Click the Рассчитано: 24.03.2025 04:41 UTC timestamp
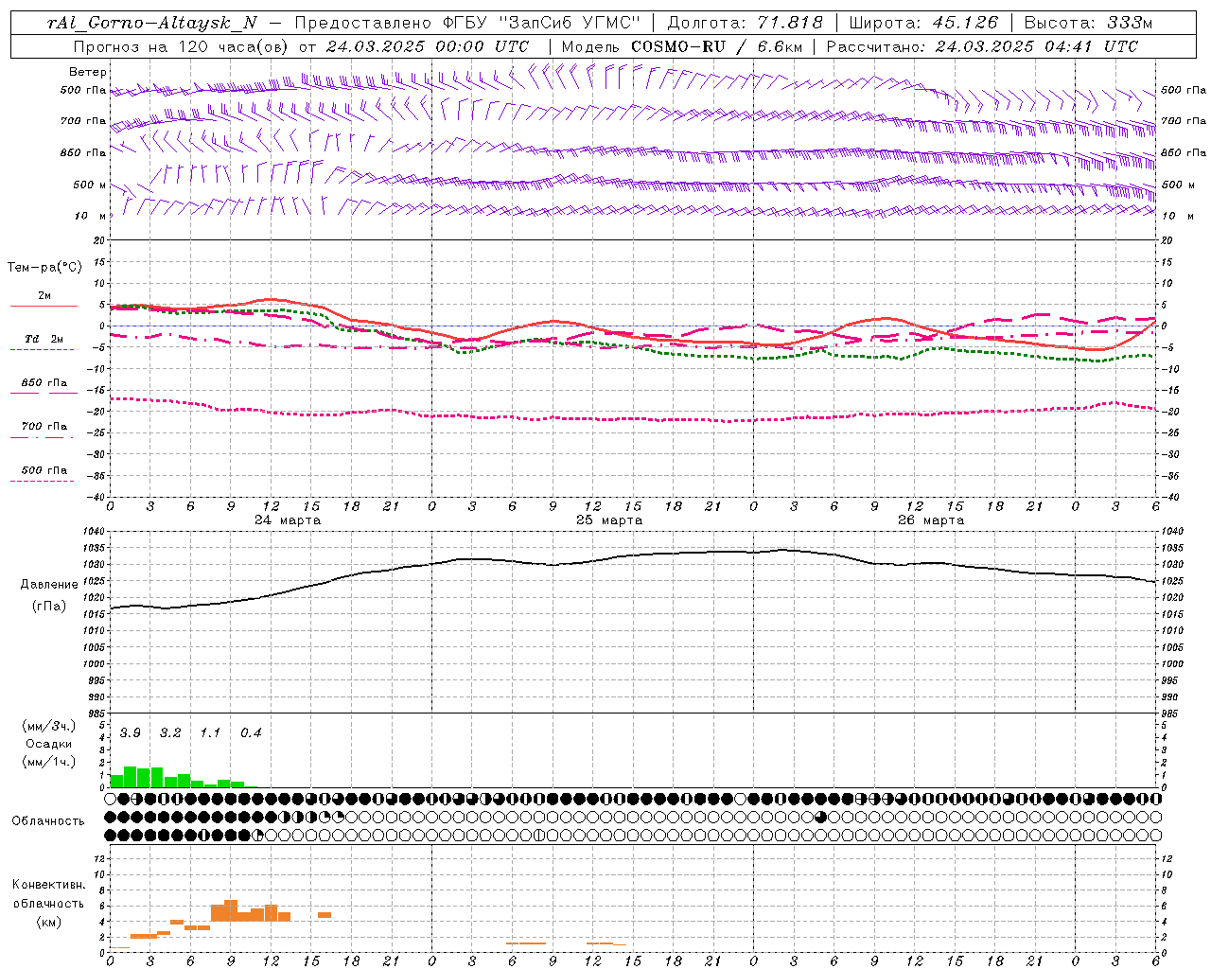1211x969 pixels. click(982, 45)
